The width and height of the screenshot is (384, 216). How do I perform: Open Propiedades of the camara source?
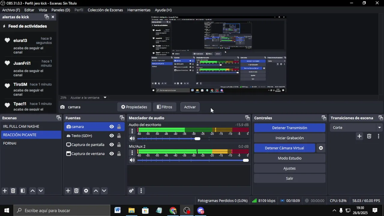[x=134, y=107]
